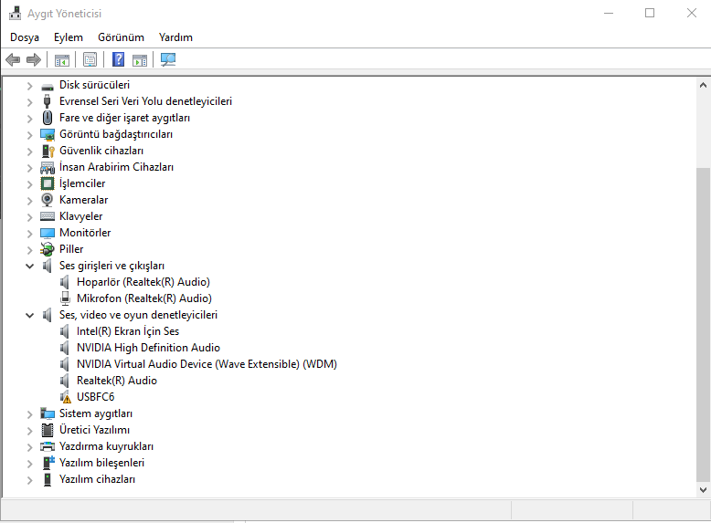The height and width of the screenshot is (523, 711).
Task: Select NVIDIA Virtual Audio Device (Wave Extensible)
Action: pos(207,364)
